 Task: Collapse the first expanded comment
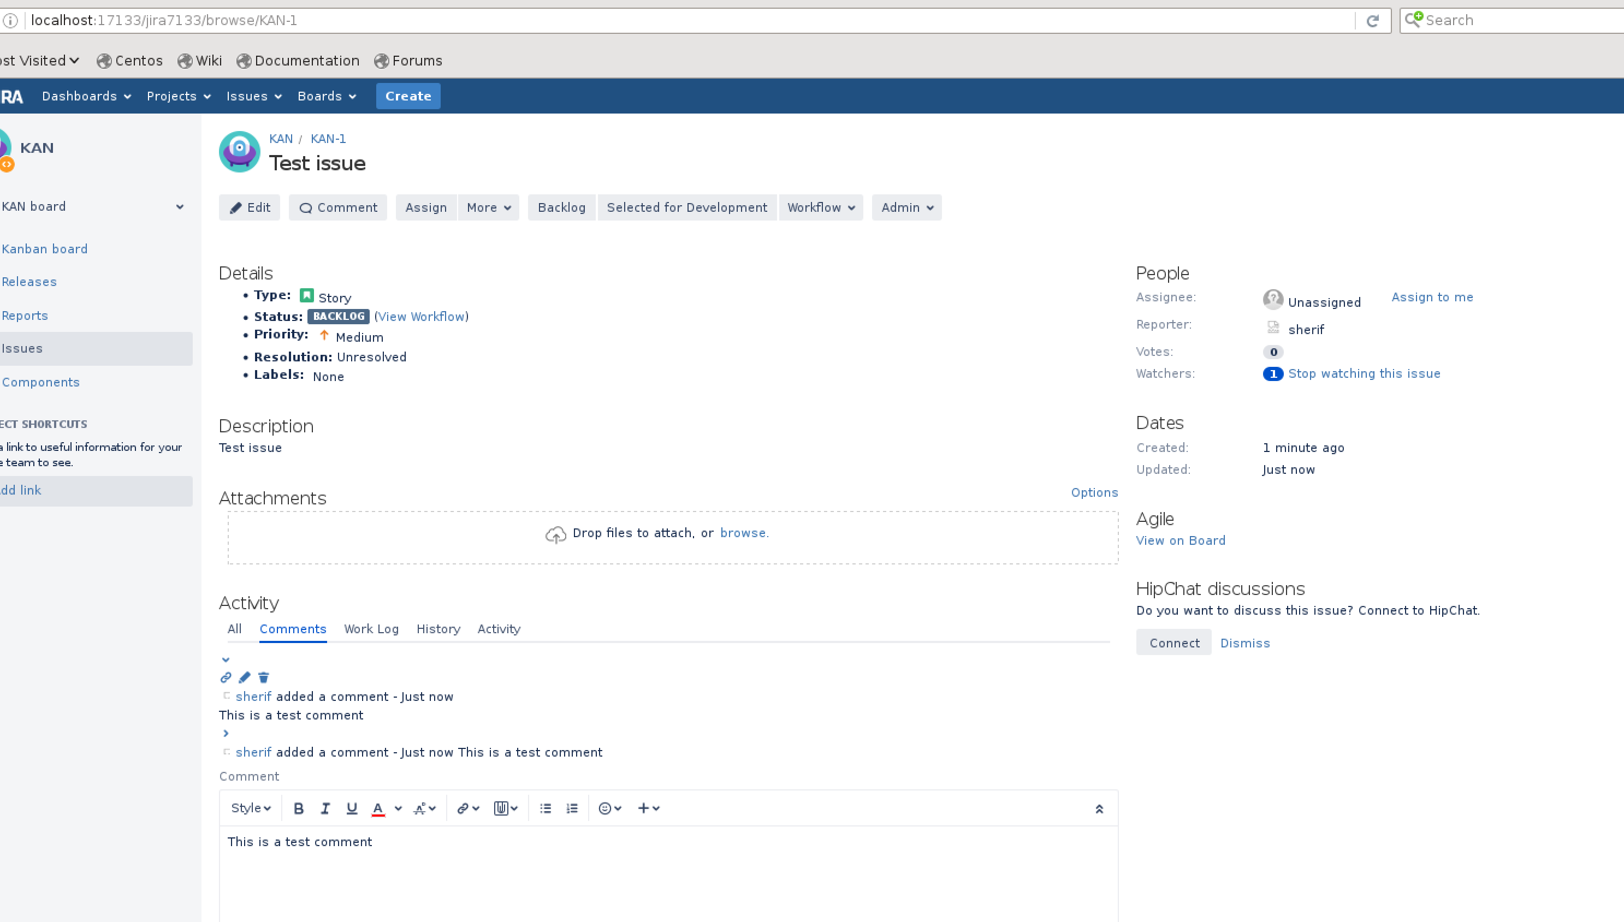tap(226, 660)
